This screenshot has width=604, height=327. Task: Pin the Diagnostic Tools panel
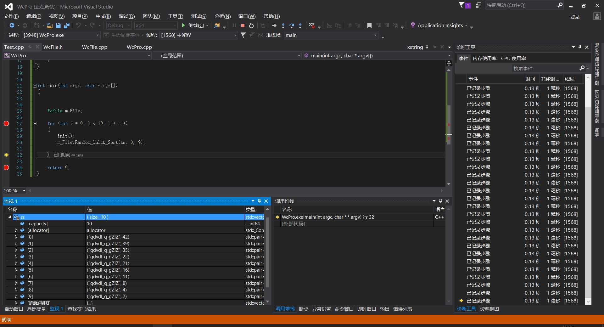[x=580, y=47]
